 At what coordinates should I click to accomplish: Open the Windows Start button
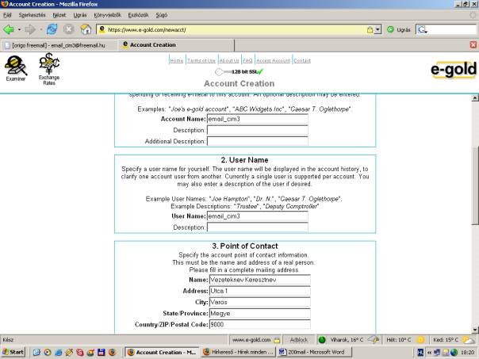tap(14, 351)
